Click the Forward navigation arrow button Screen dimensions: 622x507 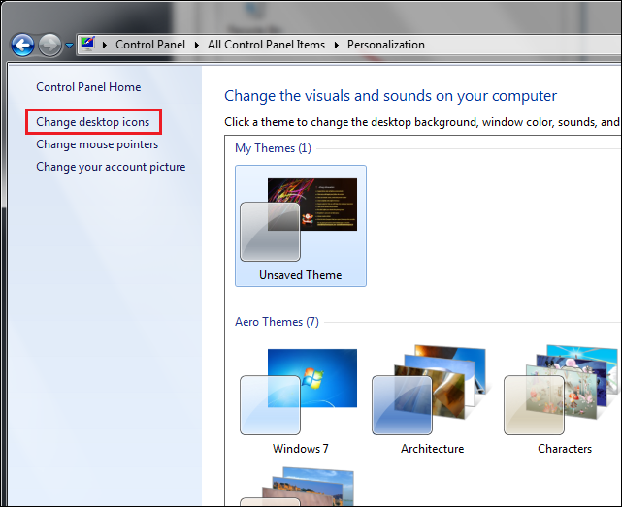[x=49, y=45]
